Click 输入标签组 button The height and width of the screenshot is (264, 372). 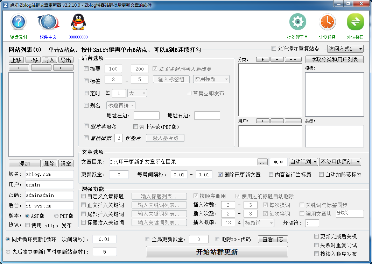(x=171, y=79)
